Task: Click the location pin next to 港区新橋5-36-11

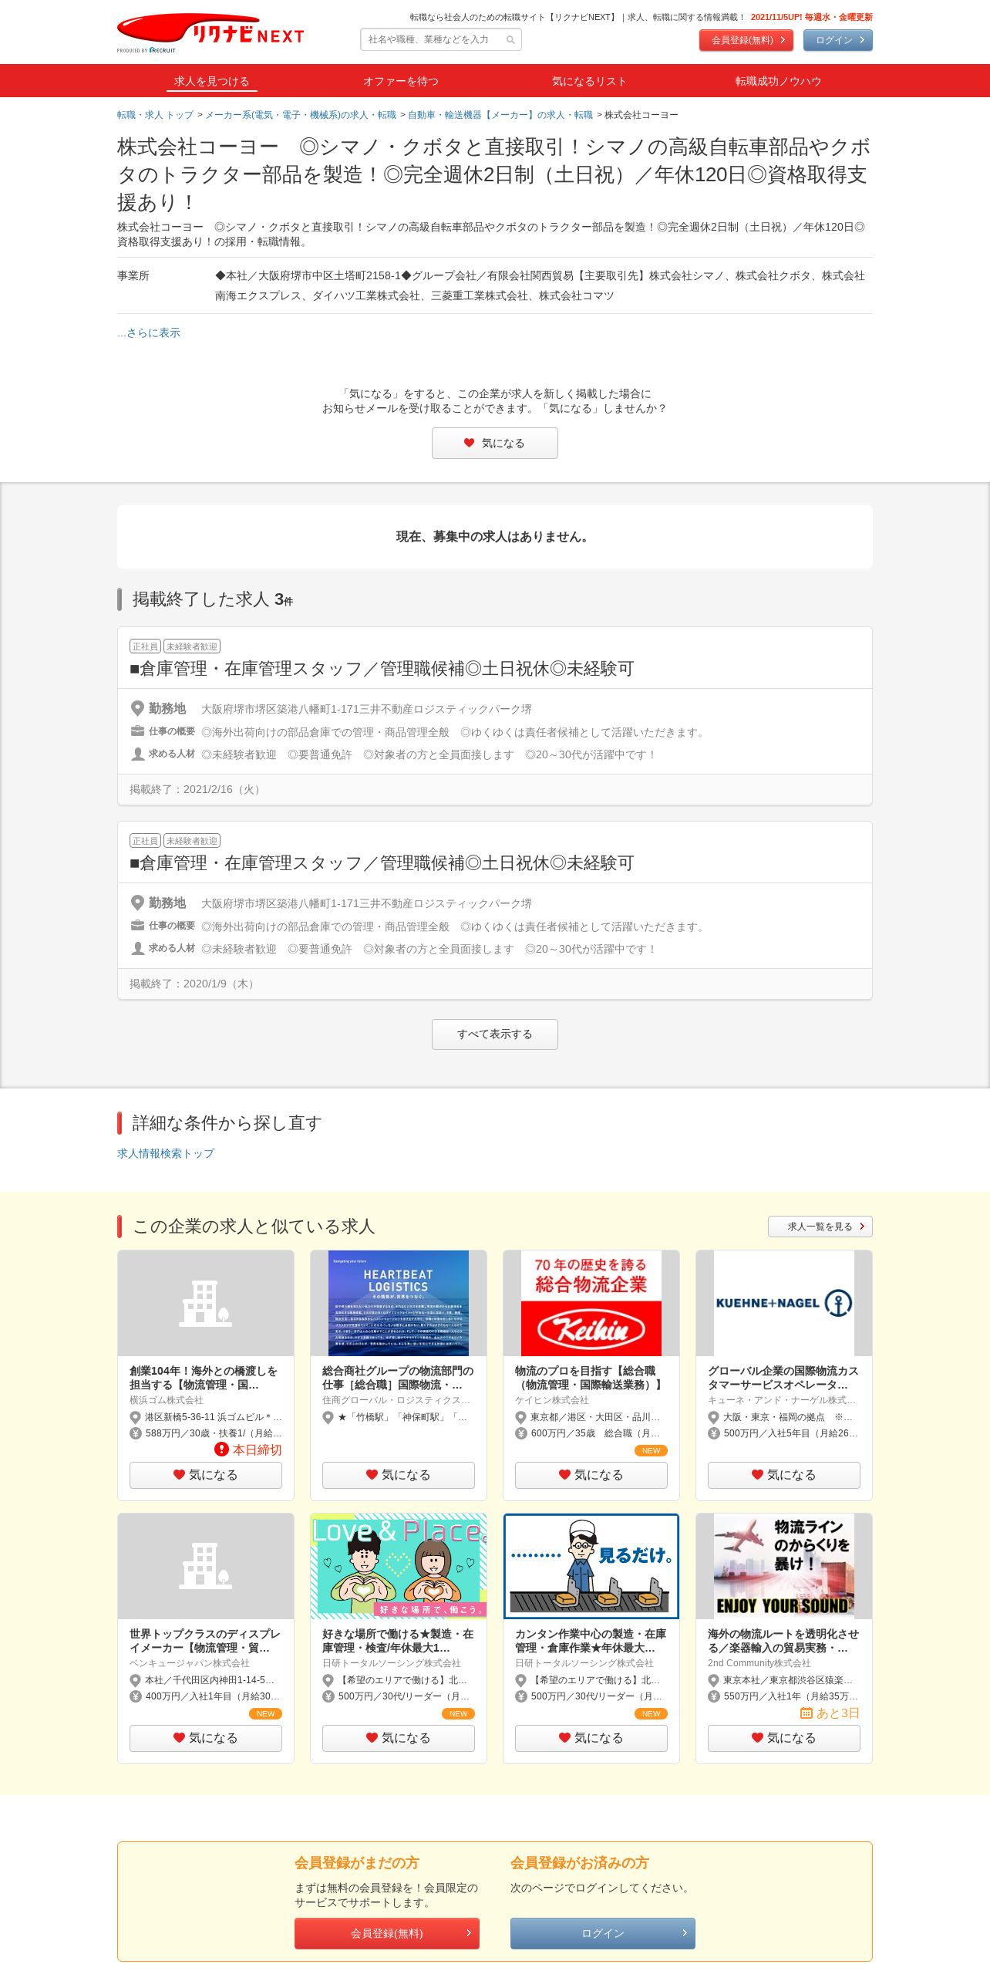Action: (x=136, y=1417)
